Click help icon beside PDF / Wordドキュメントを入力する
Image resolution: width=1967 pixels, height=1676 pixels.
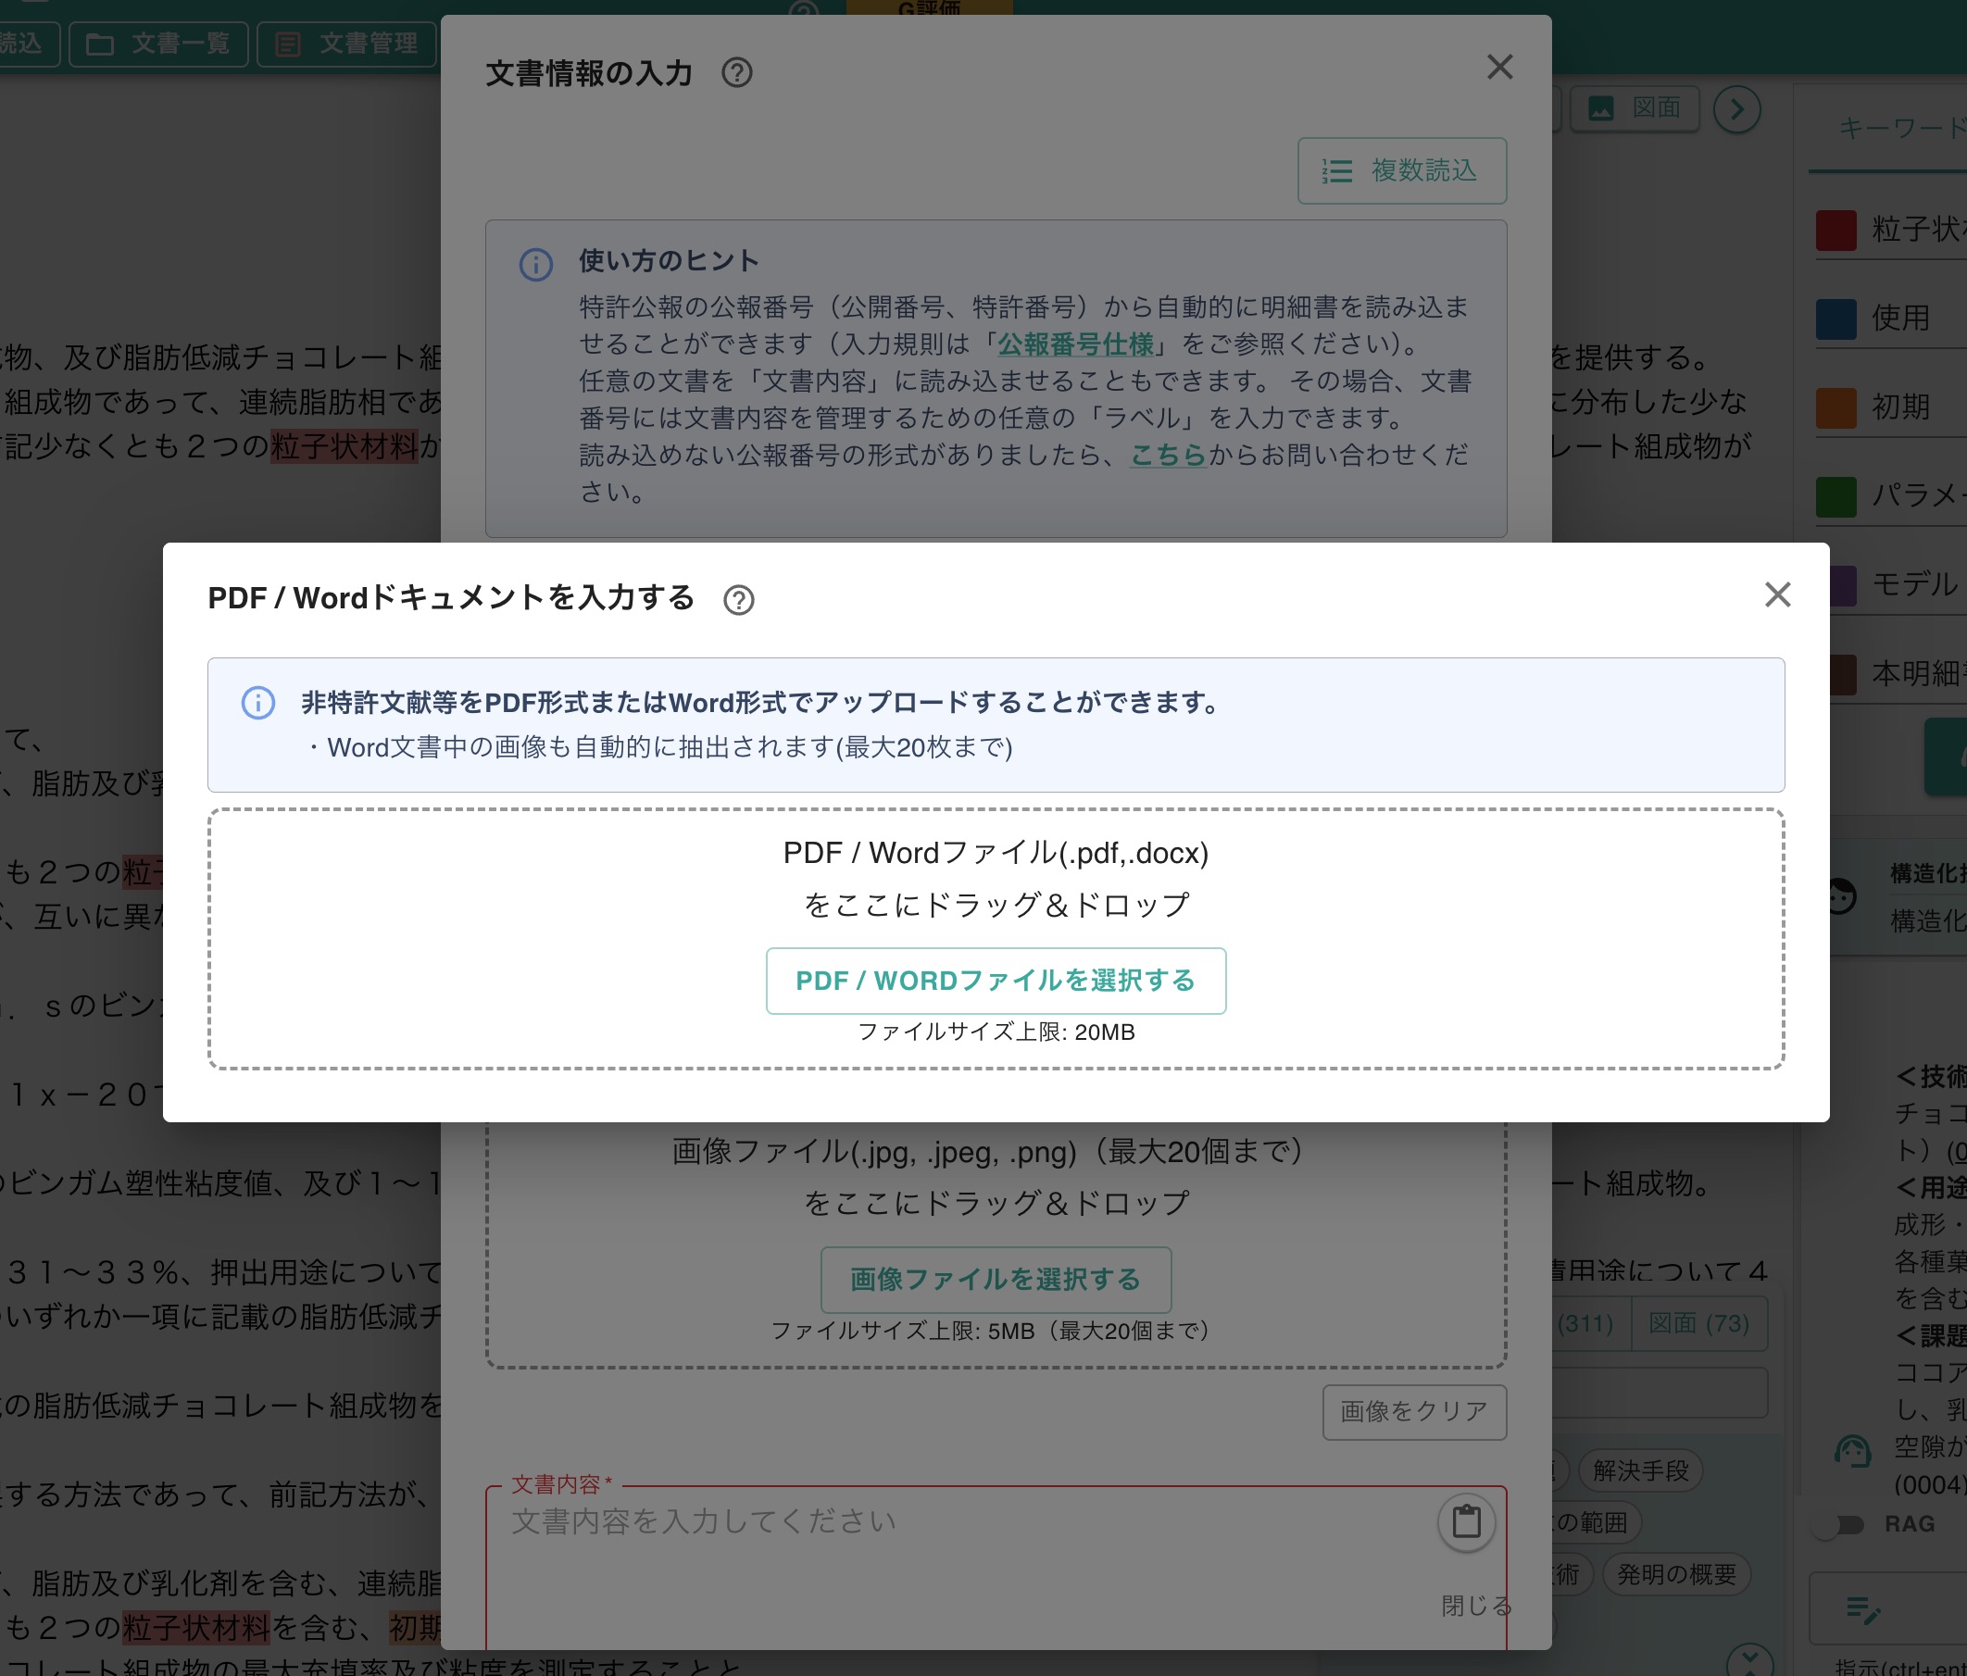point(739,600)
